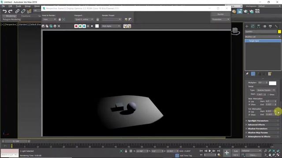This screenshot has height=158, width=282.
Task: Copy the rendered image to clipboard
Action: (47, 26)
